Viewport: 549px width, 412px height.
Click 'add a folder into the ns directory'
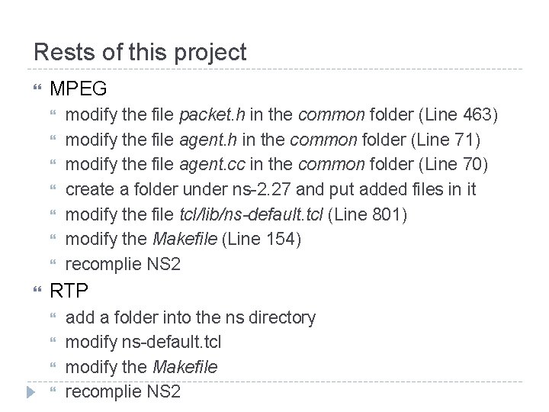191,317
